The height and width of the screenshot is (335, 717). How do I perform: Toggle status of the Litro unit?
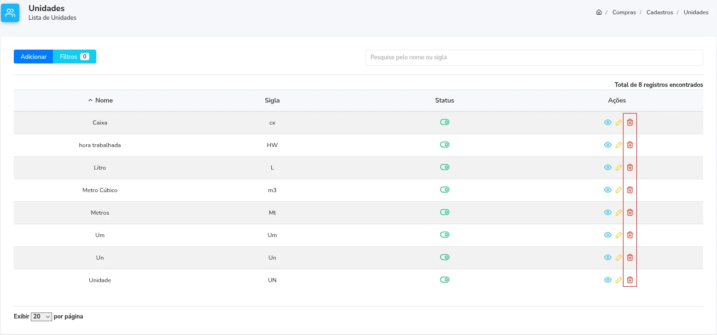click(444, 167)
